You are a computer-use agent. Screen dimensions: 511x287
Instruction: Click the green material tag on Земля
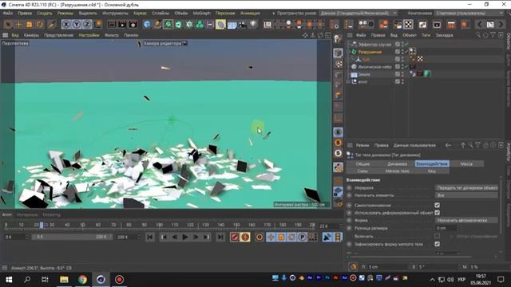pyautogui.click(x=427, y=74)
